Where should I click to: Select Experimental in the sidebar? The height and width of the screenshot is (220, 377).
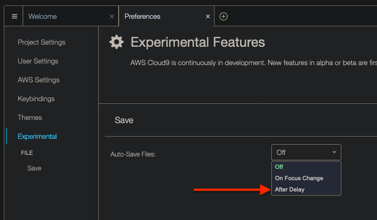tap(37, 137)
